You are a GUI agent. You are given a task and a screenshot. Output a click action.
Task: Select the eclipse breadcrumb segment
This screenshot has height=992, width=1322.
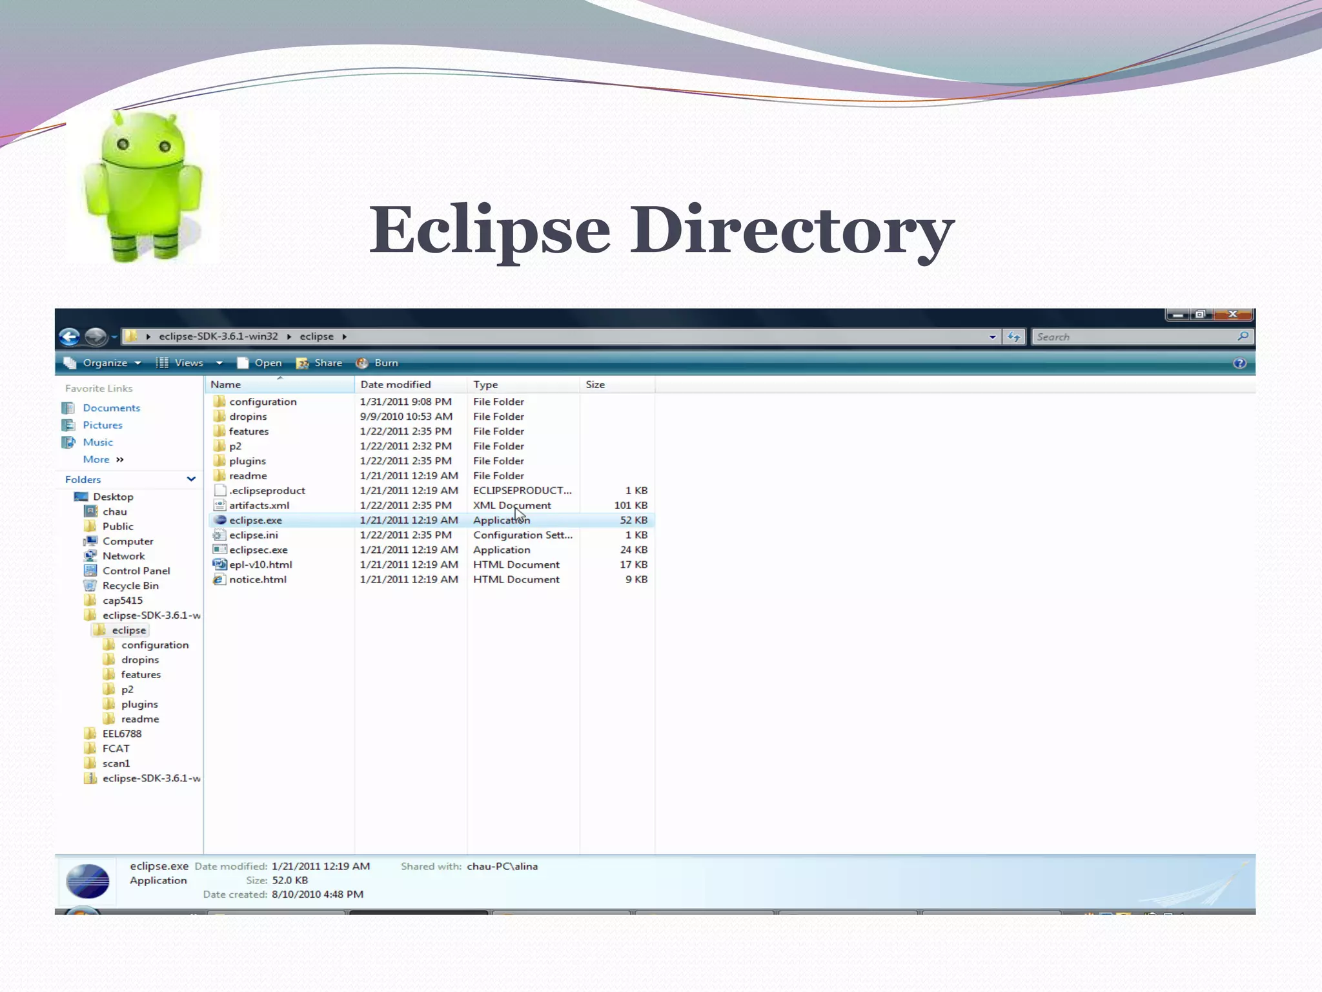click(x=316, y=336)
